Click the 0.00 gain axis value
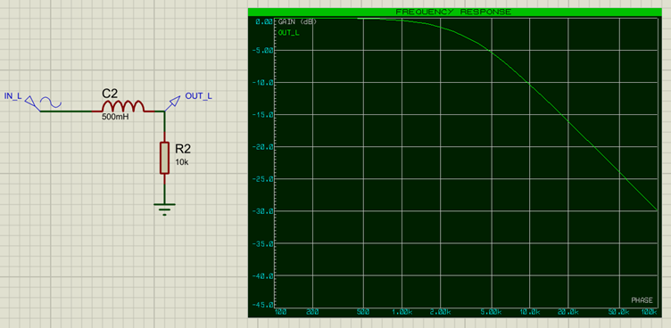This screenshot has height=328, width=671. (x=264, y=21)
